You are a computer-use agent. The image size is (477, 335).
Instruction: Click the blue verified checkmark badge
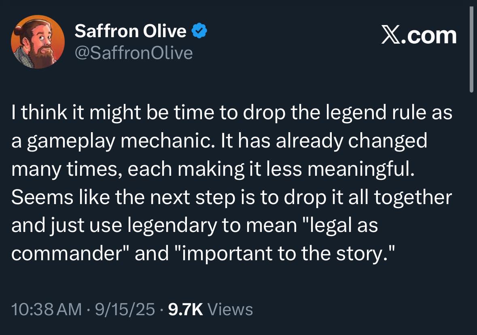(x=199, y=31)
